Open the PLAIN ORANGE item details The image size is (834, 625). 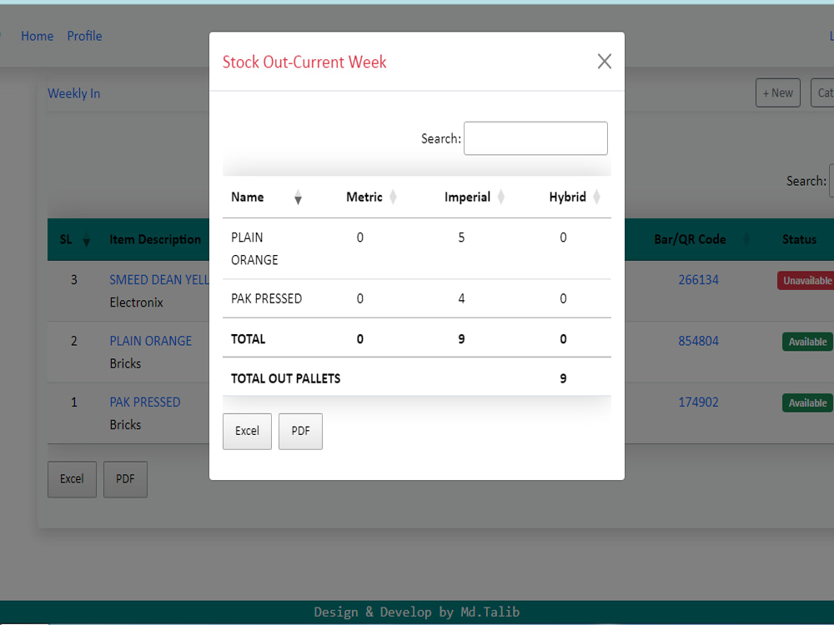[x=150, y=341]
